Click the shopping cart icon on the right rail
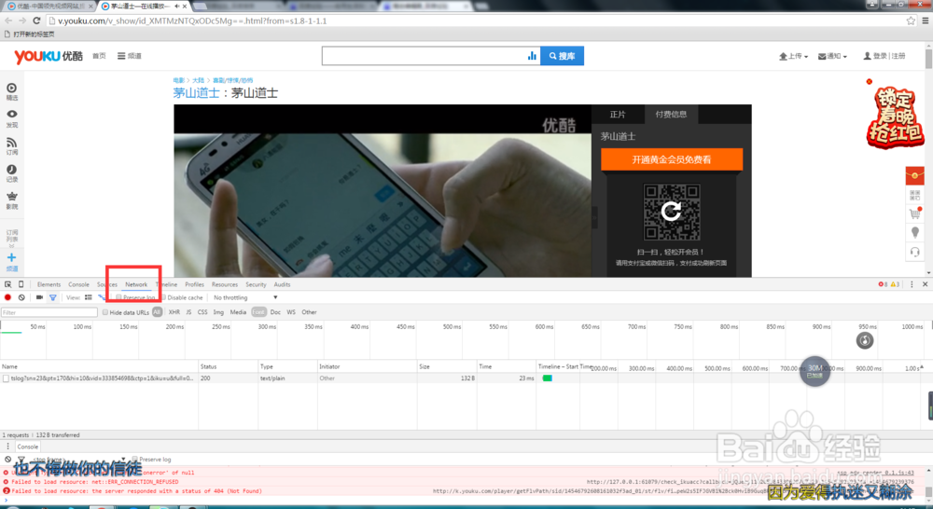 [x=915, y=213]
